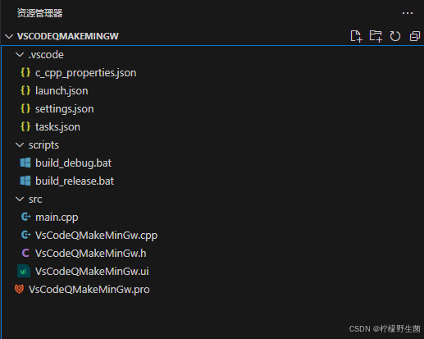The width and height of the screenshot is (424, 339).
Task: Open launch.json file
Action: 62,91
